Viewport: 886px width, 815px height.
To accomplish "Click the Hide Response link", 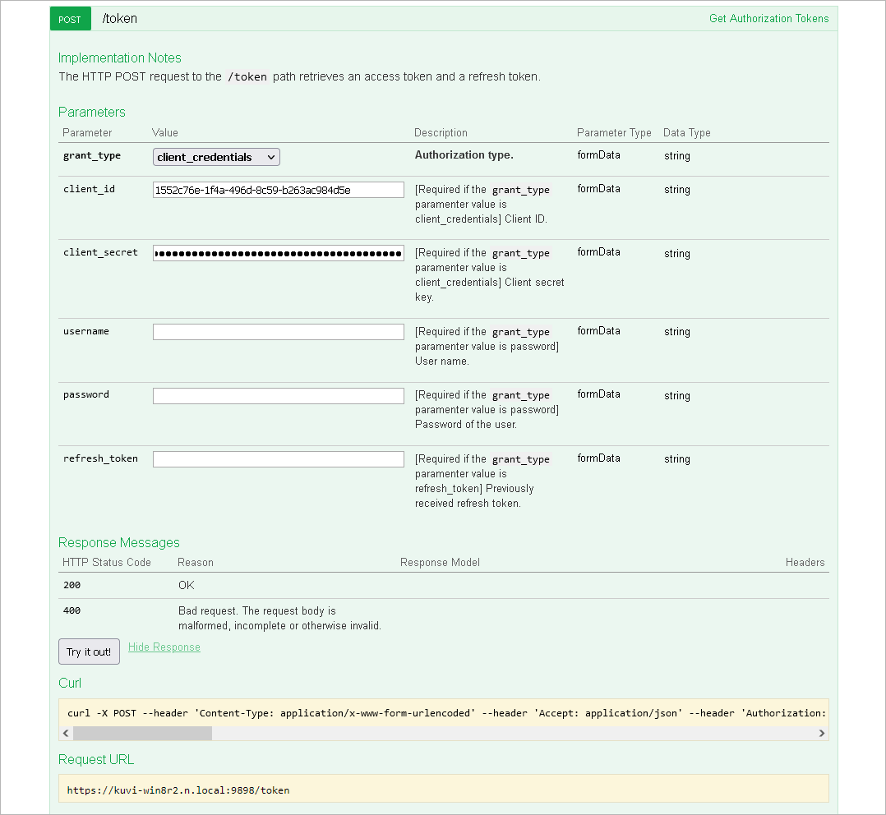I will (164, 647).
